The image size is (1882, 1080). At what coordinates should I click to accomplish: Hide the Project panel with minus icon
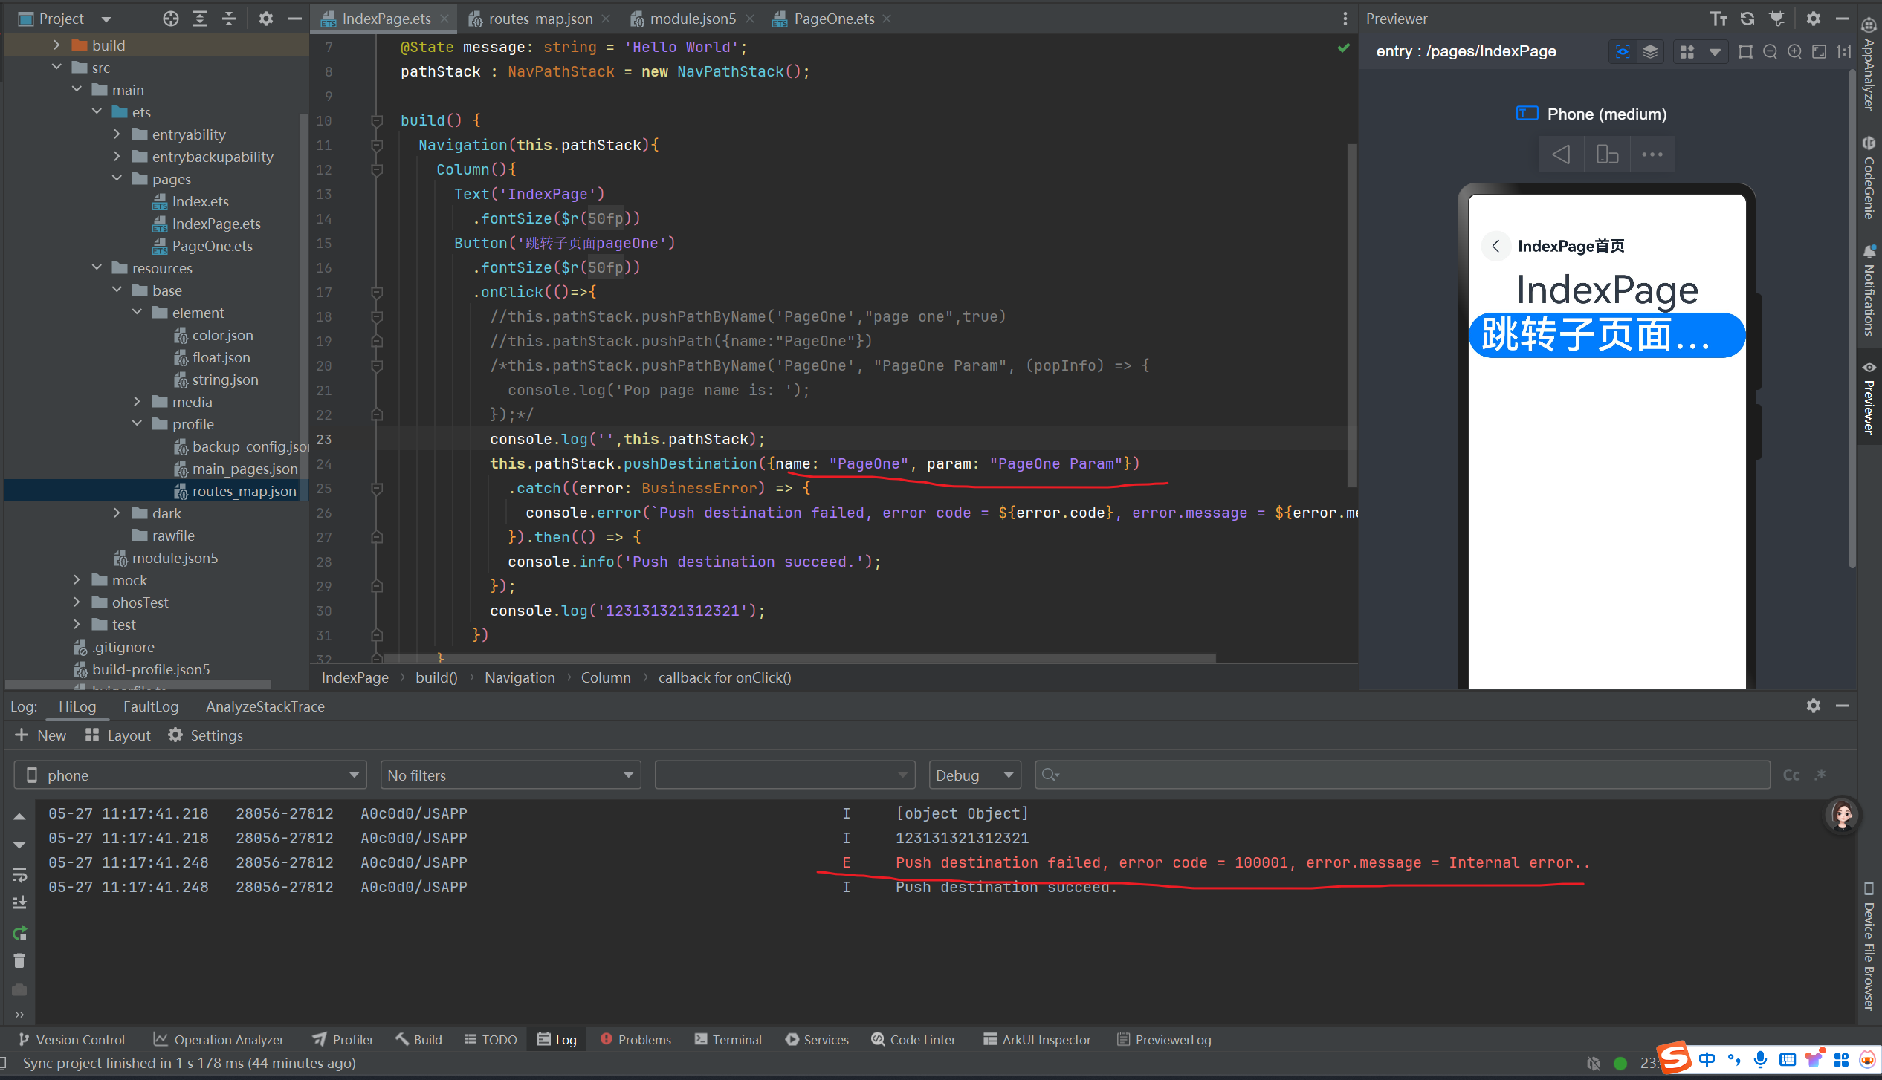click(x=295, y=19)
